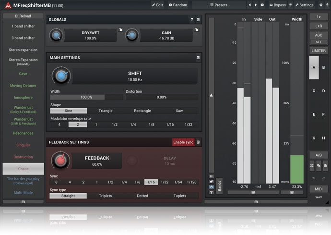This screenshot has height=235, width=331.
Task: Click the GAIN lock icon
Action: (196, 30)
